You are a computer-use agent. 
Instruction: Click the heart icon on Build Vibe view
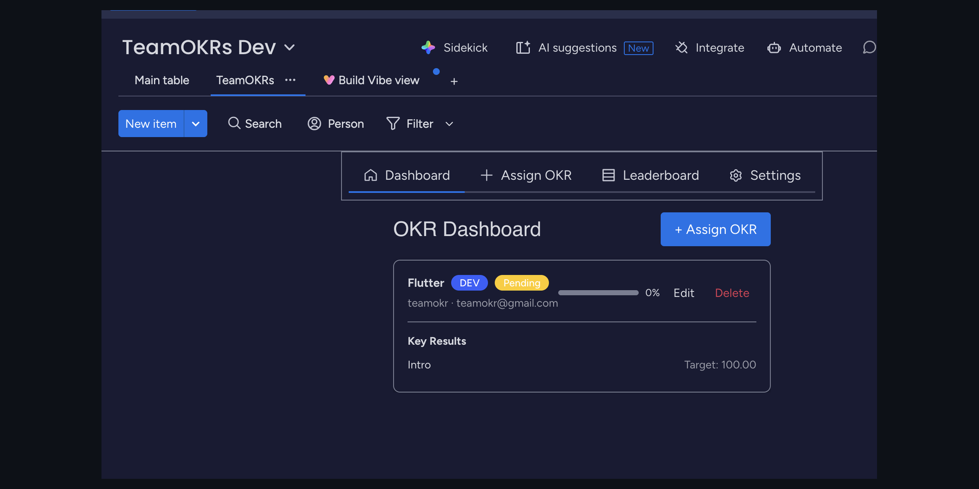click(329, 80)
